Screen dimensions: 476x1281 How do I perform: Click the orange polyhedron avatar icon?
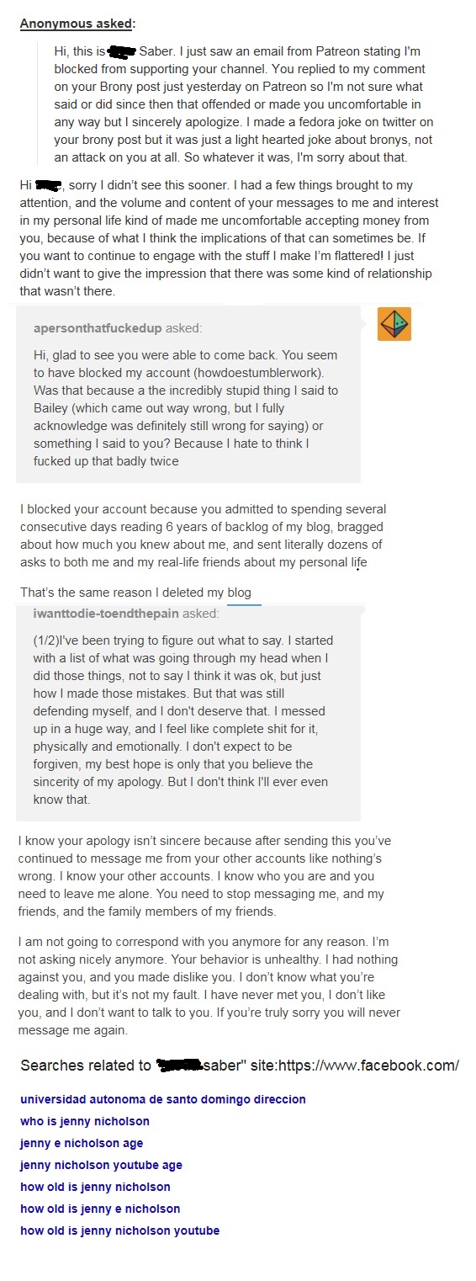pos(394,324)
